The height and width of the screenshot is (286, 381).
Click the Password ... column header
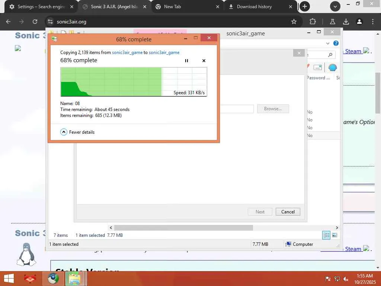(318, 78)
